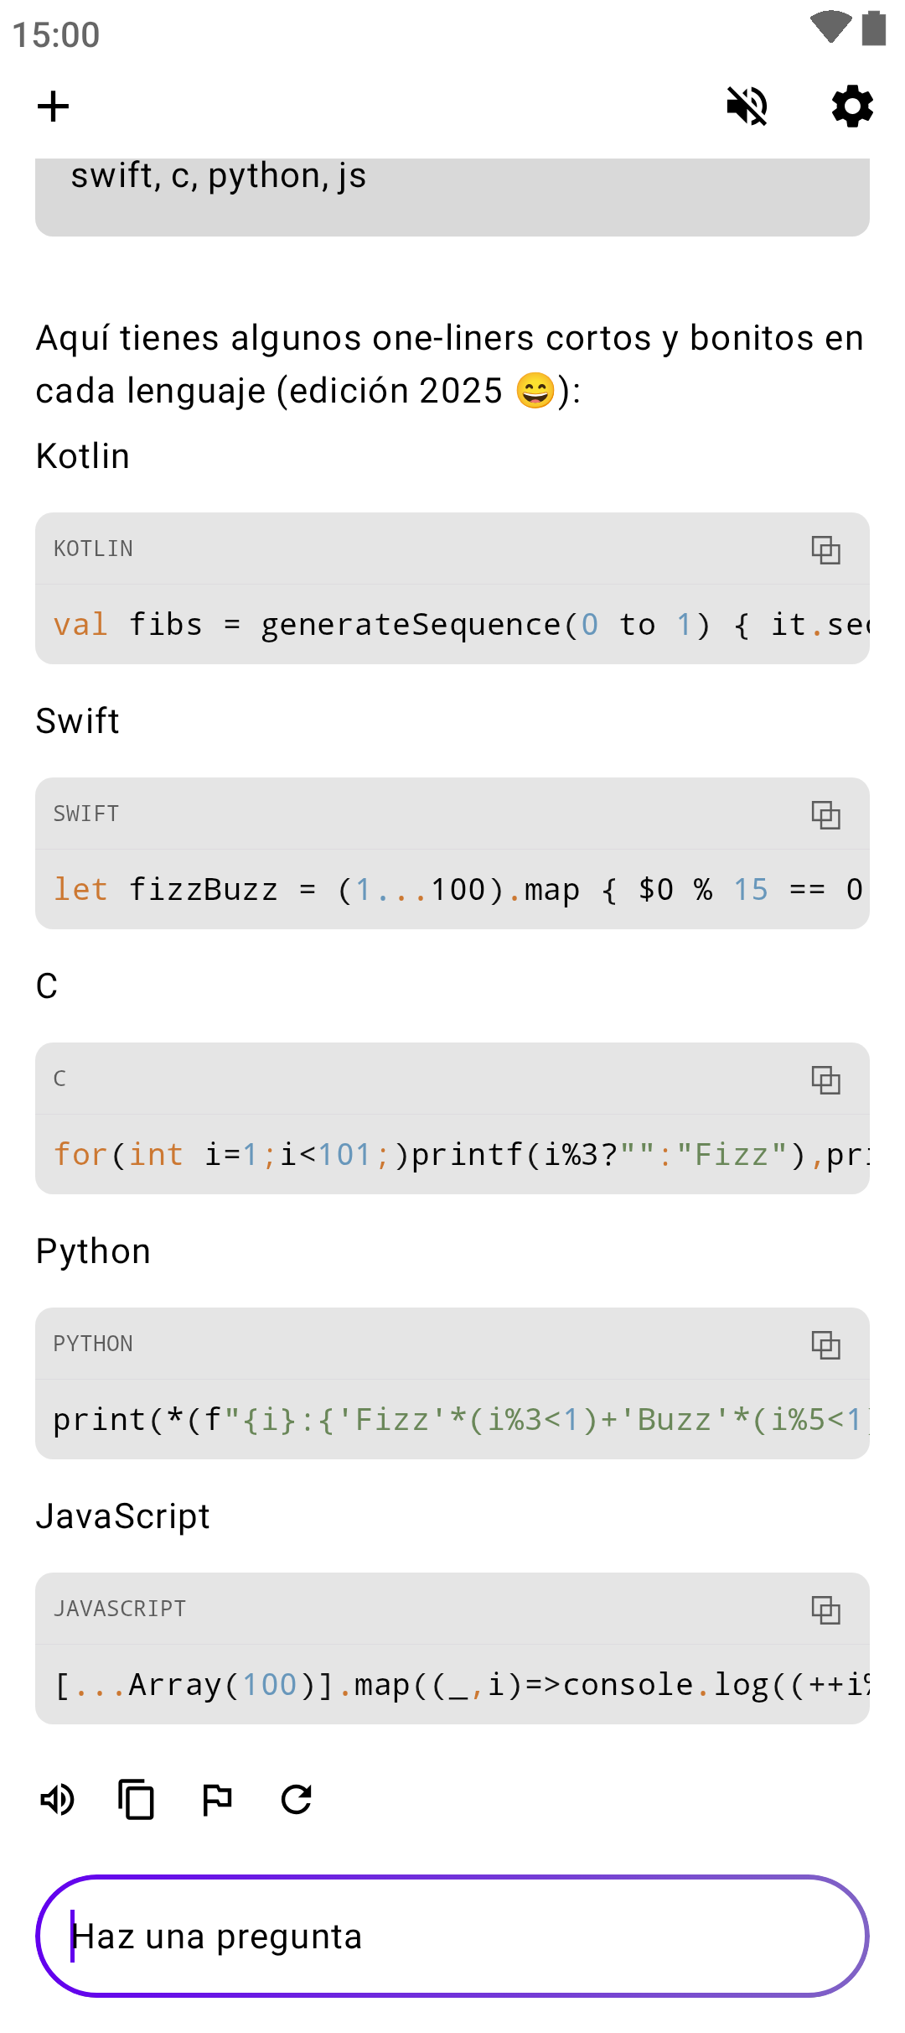Tap the JavaScript Array map code line
The height and width of the screenshot is (2033, 905).
(x=452, y=1685)
